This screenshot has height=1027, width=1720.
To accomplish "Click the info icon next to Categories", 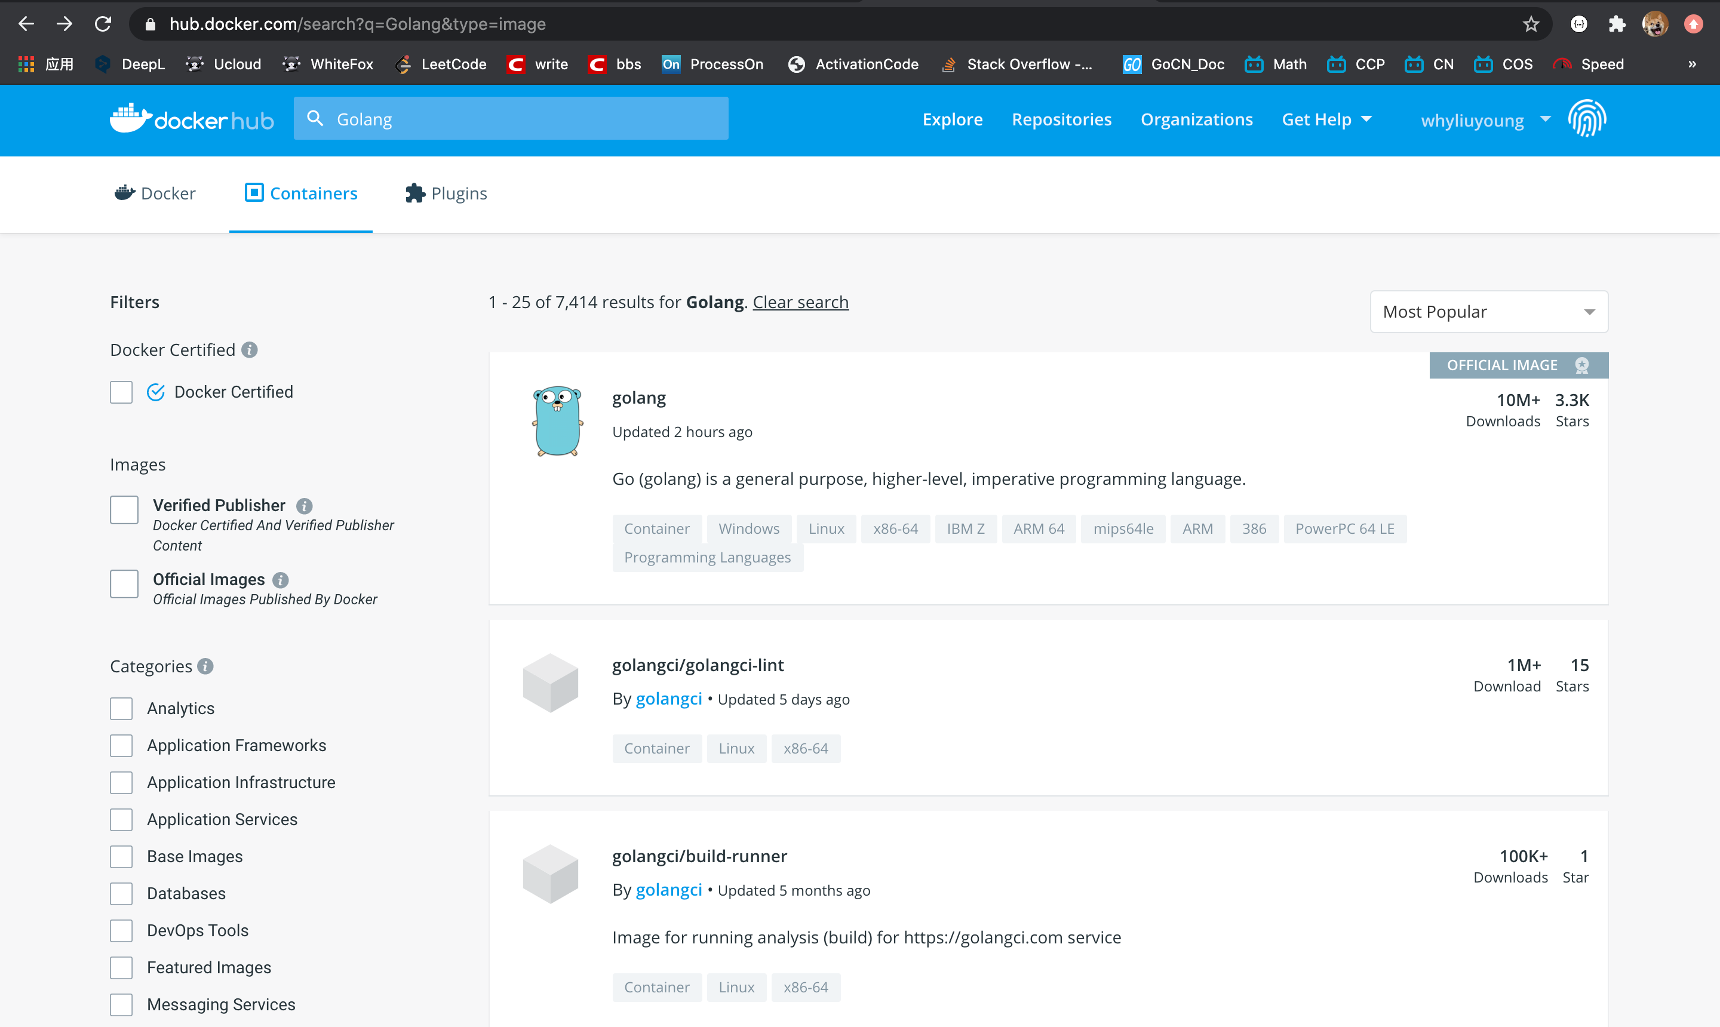I will pyautogui.click(x=204, y=666).
